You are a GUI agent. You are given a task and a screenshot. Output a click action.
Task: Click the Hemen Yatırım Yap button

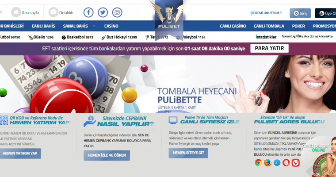(20, 154)
